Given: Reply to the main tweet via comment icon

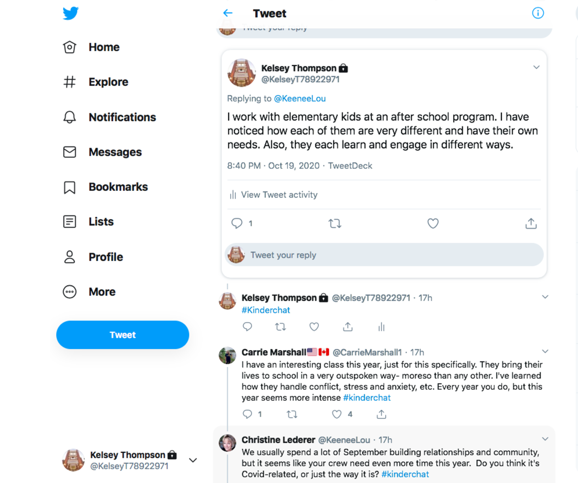Looking at the screenshot, I should [237, 223].
